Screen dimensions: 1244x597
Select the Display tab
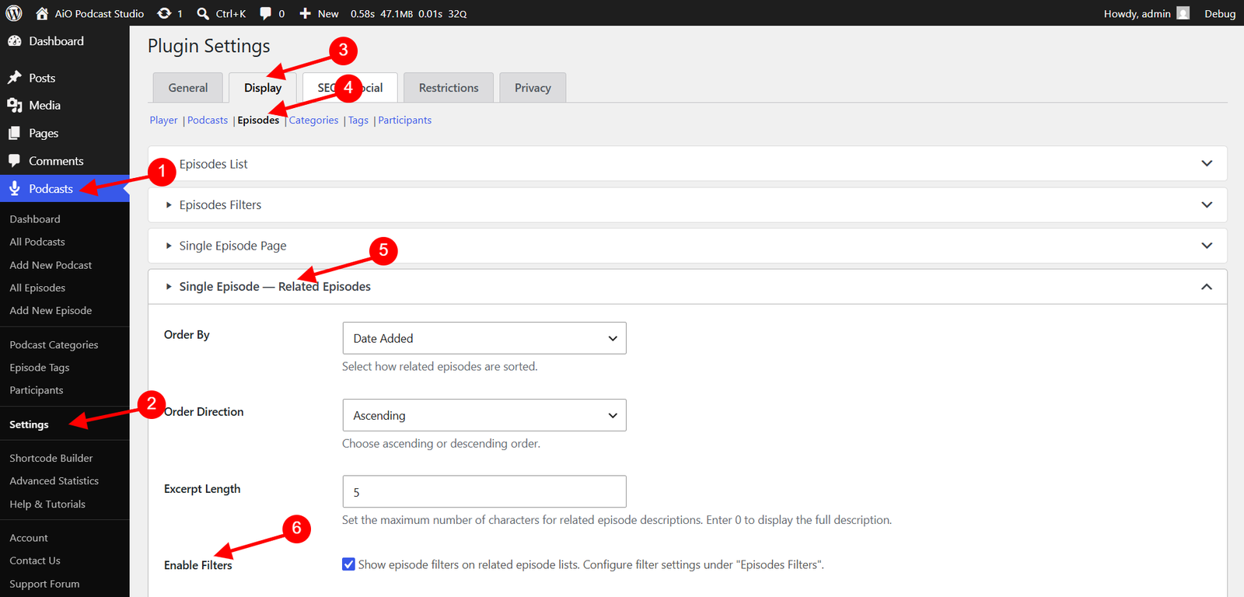pos(263,88)
